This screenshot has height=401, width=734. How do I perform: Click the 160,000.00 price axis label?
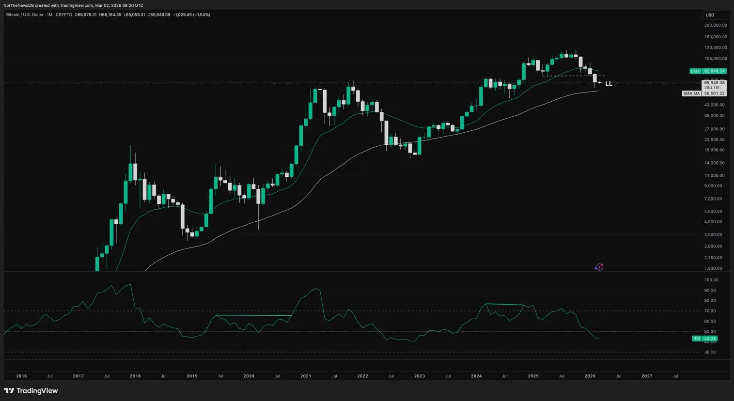tap(716, 37)
